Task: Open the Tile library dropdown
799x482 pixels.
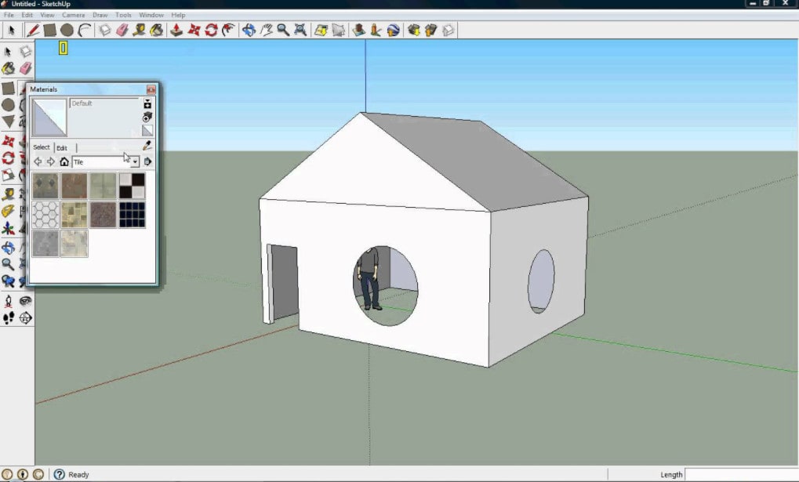Action: click(x=135, y=162)
